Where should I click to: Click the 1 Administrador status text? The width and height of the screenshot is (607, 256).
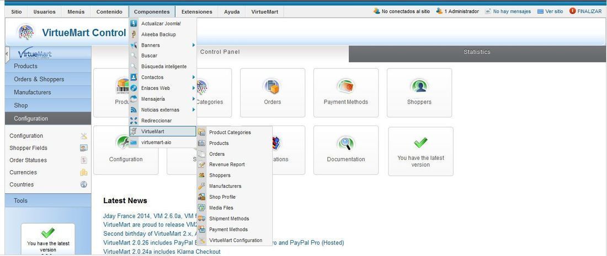pyautogui.click(x=461, y=12)
